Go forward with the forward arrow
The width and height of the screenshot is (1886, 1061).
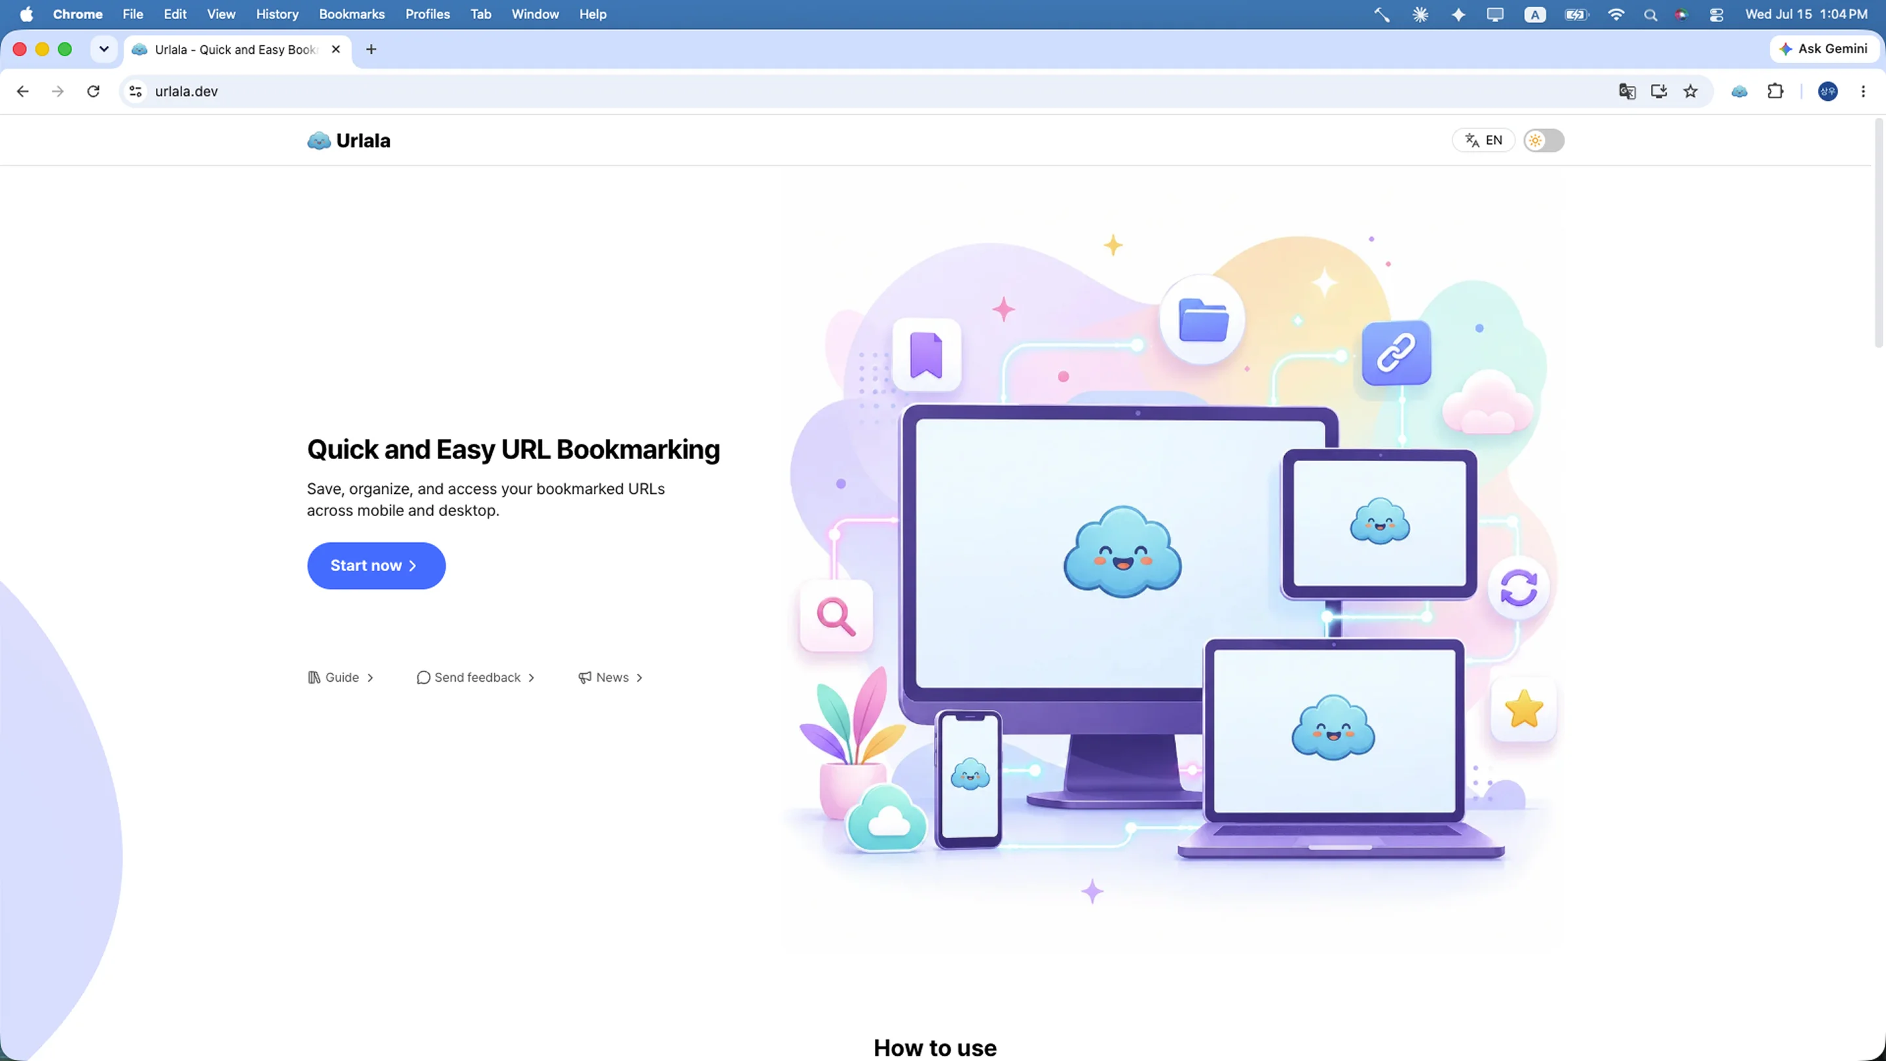point(58,92)
